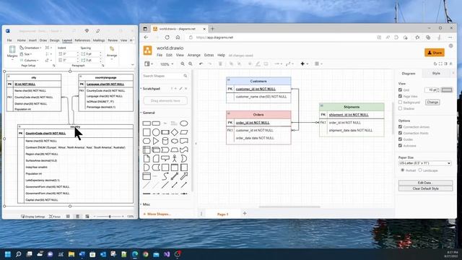Open Edge browser from taskbar
The height and width of the screenshot is (260, 462).
pyautogui.click(x=135, y=254)
